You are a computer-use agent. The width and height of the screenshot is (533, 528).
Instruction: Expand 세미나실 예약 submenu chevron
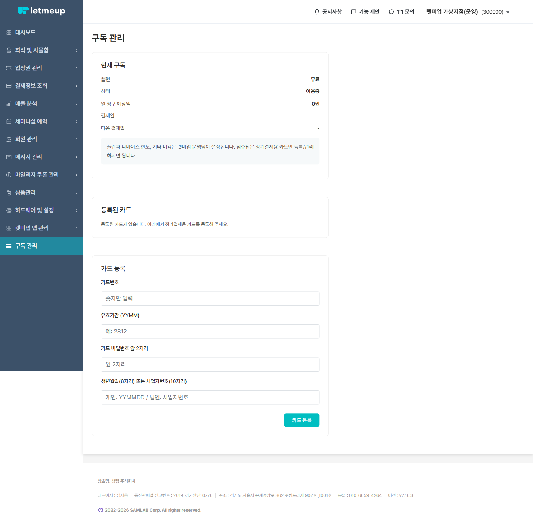pyautogui.click(x=77, y=122)
